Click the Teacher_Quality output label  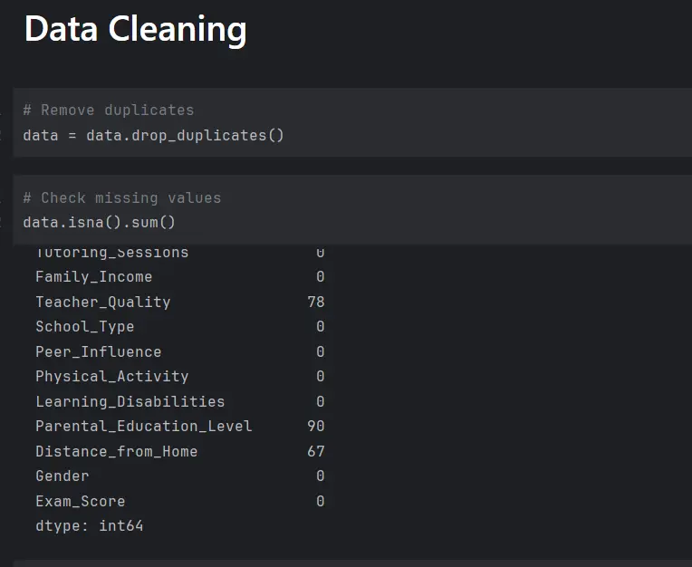pyautogui.click(x=102, y=303)
